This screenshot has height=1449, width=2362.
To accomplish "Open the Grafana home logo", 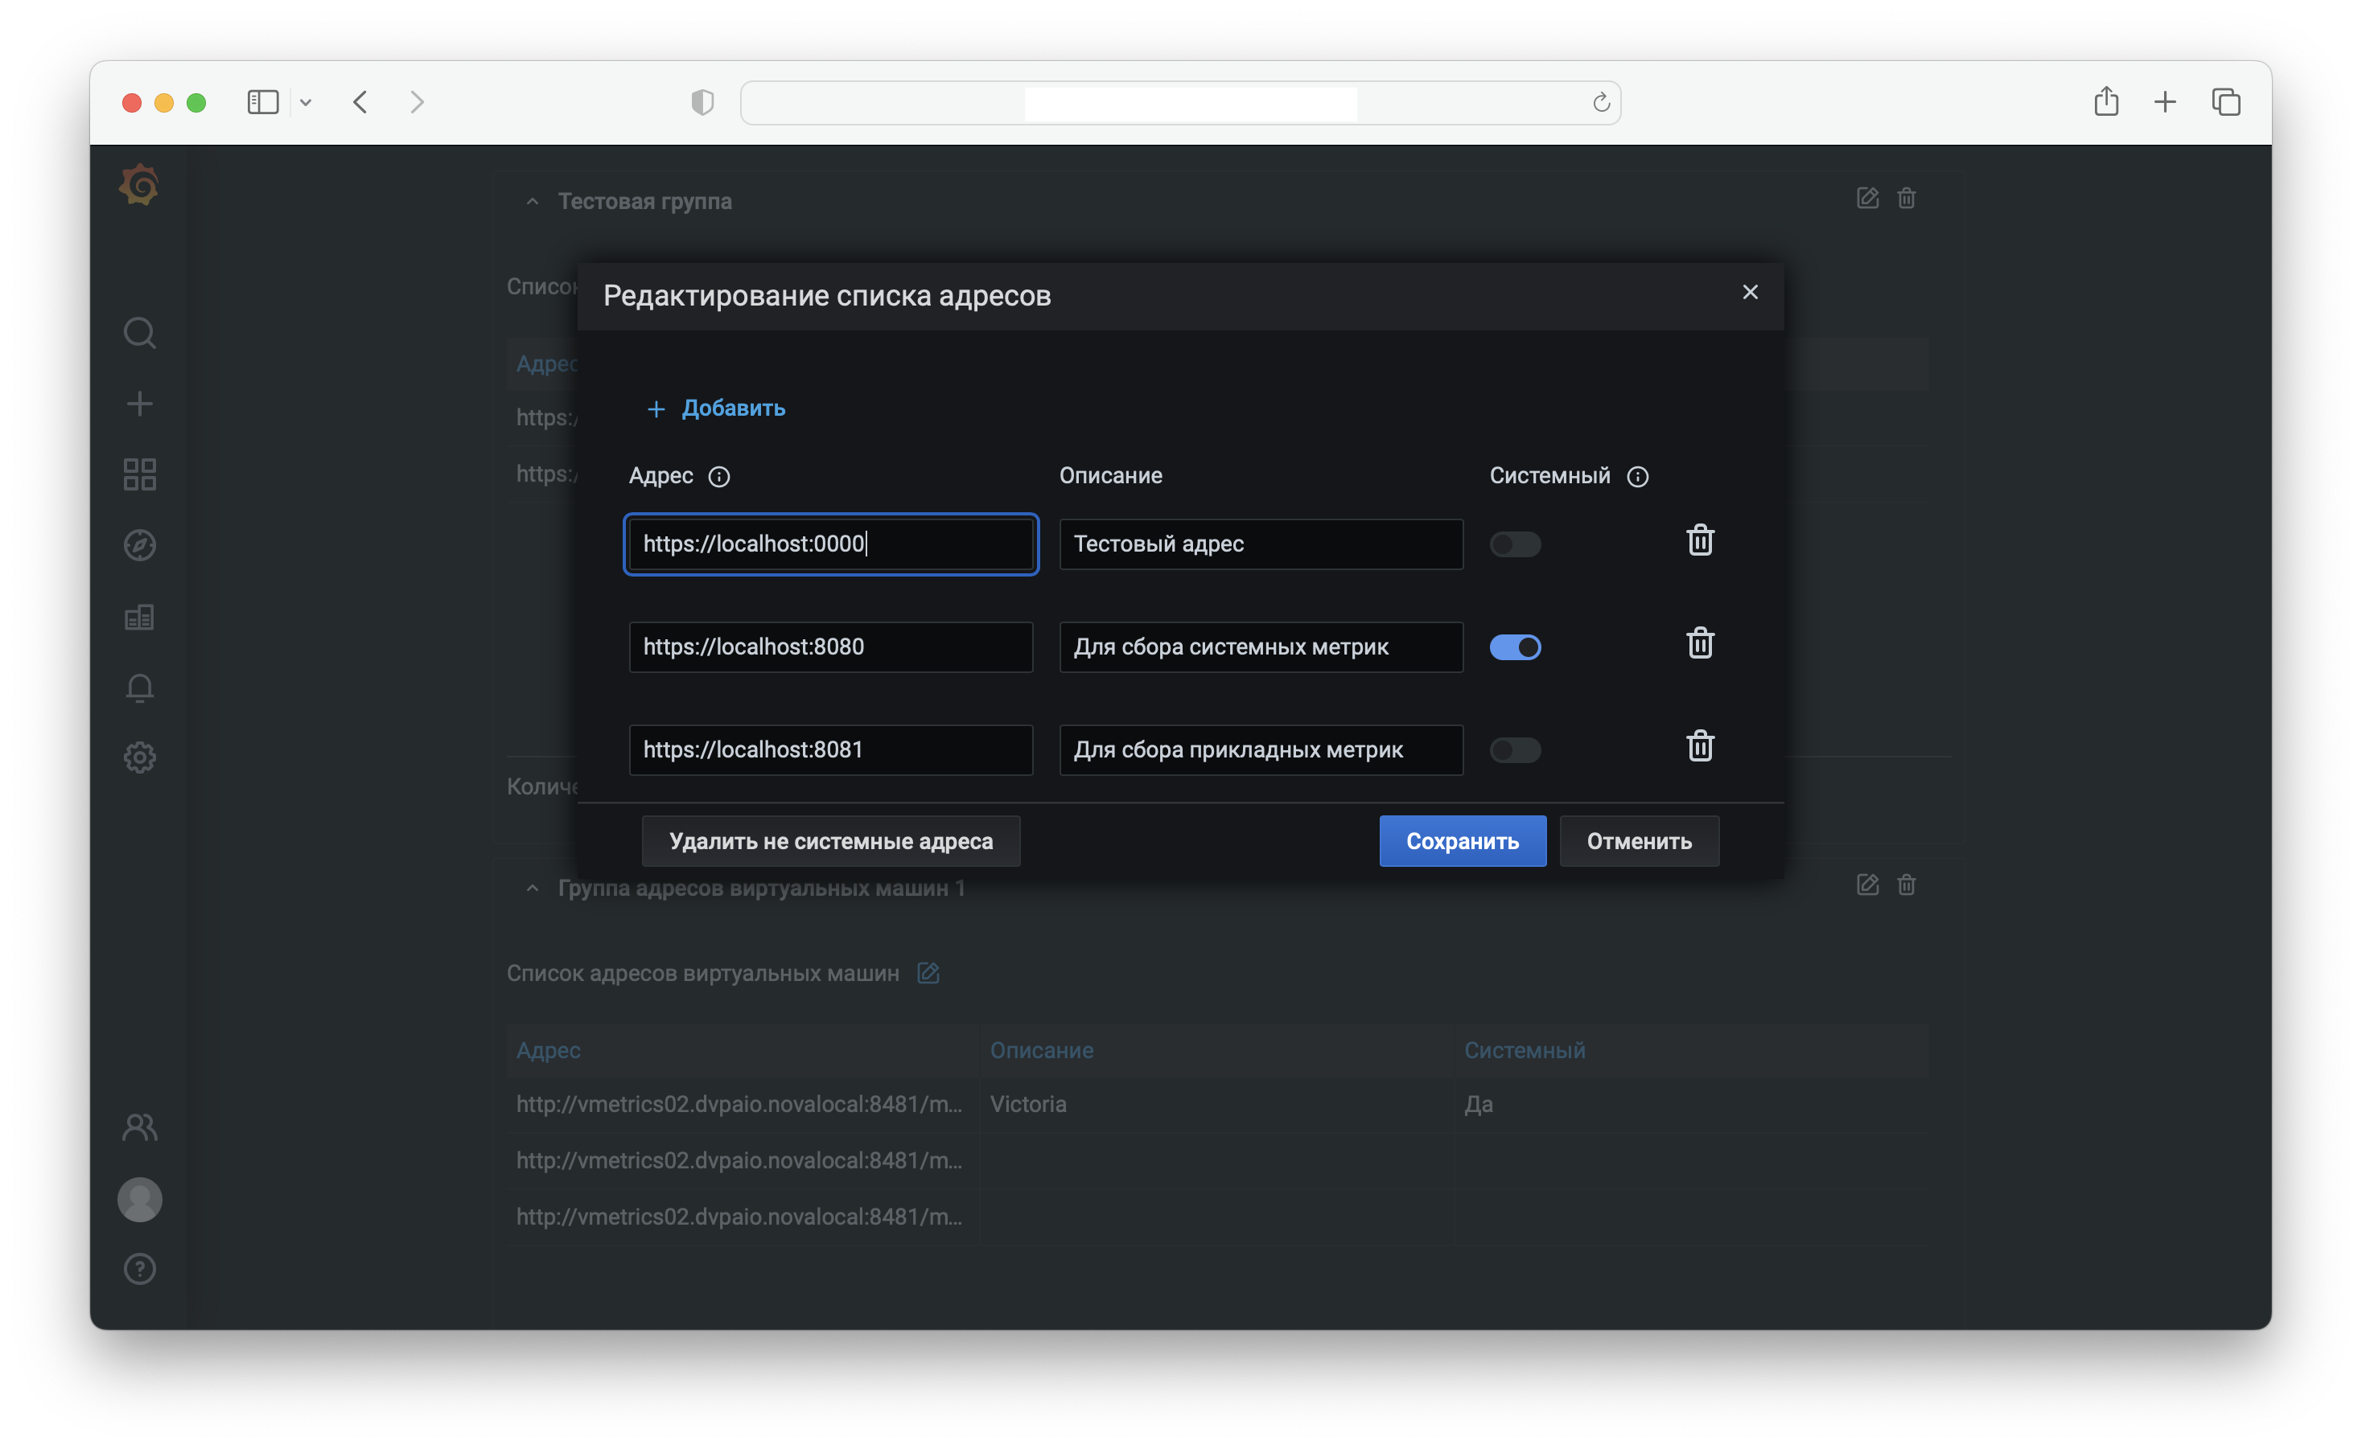I will point(140,184).
